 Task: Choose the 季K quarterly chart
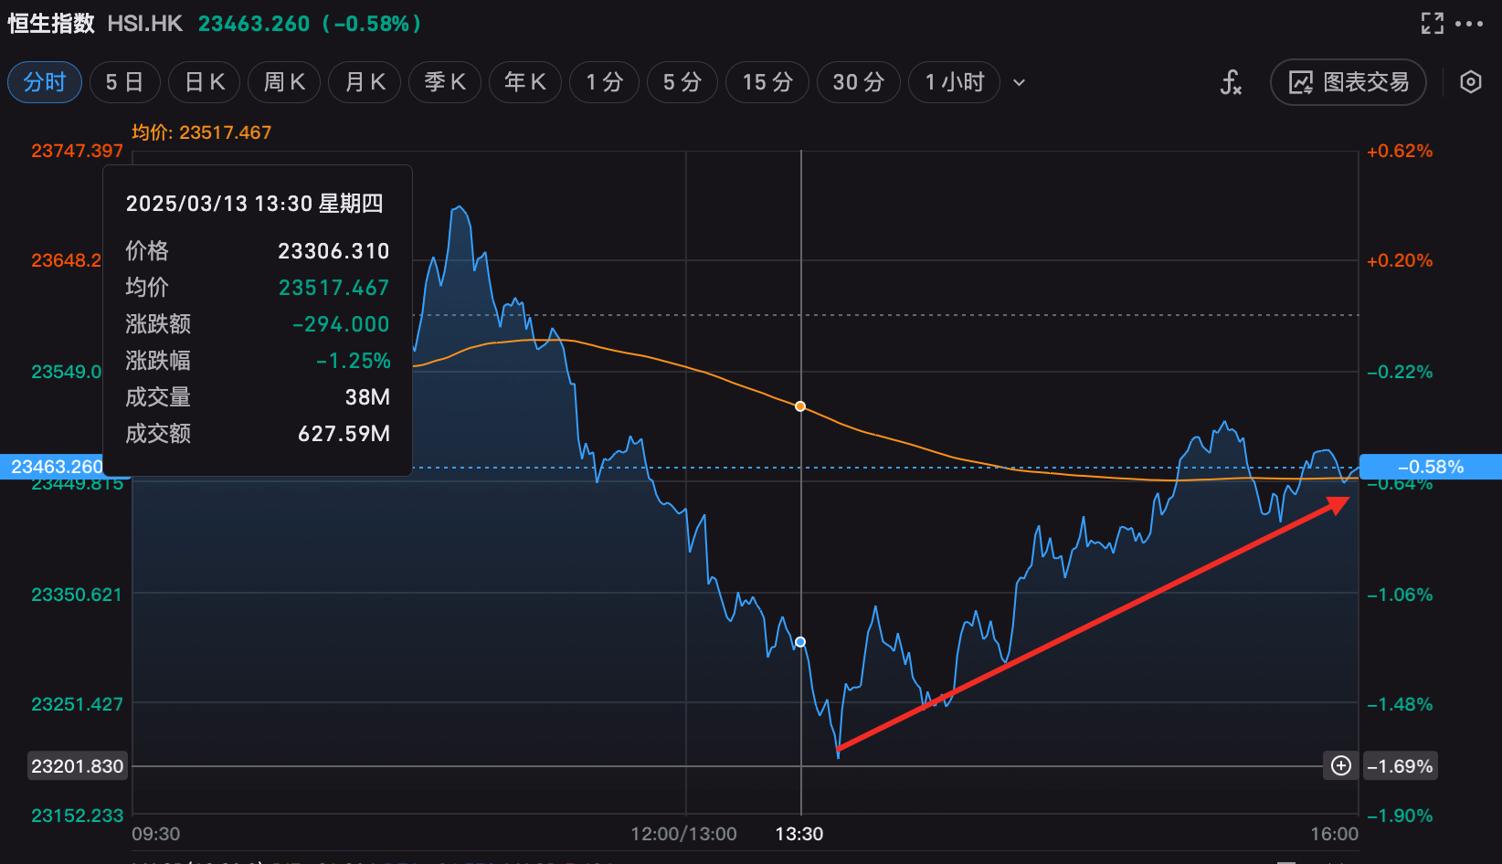click(x=445, y=83)
